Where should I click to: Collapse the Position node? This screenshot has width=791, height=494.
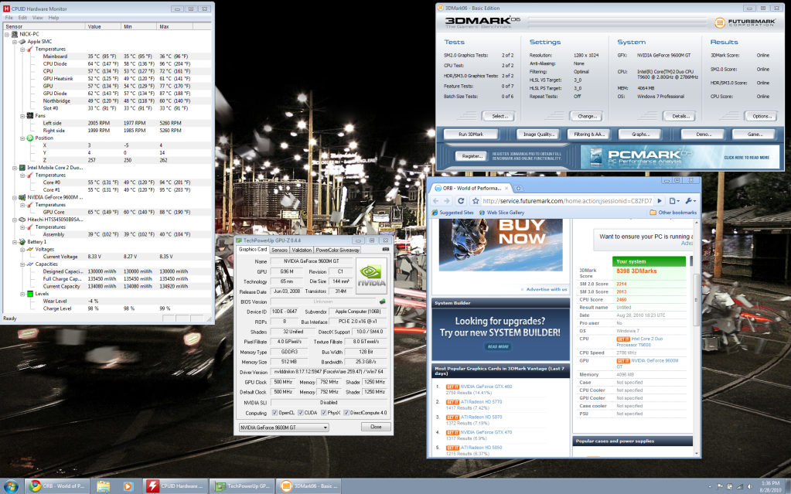[22, 138]
